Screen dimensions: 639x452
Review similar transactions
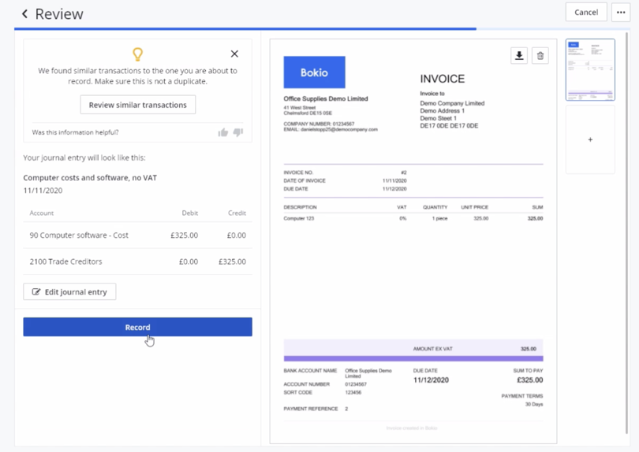pyautogui.click(x=138, y=105)
